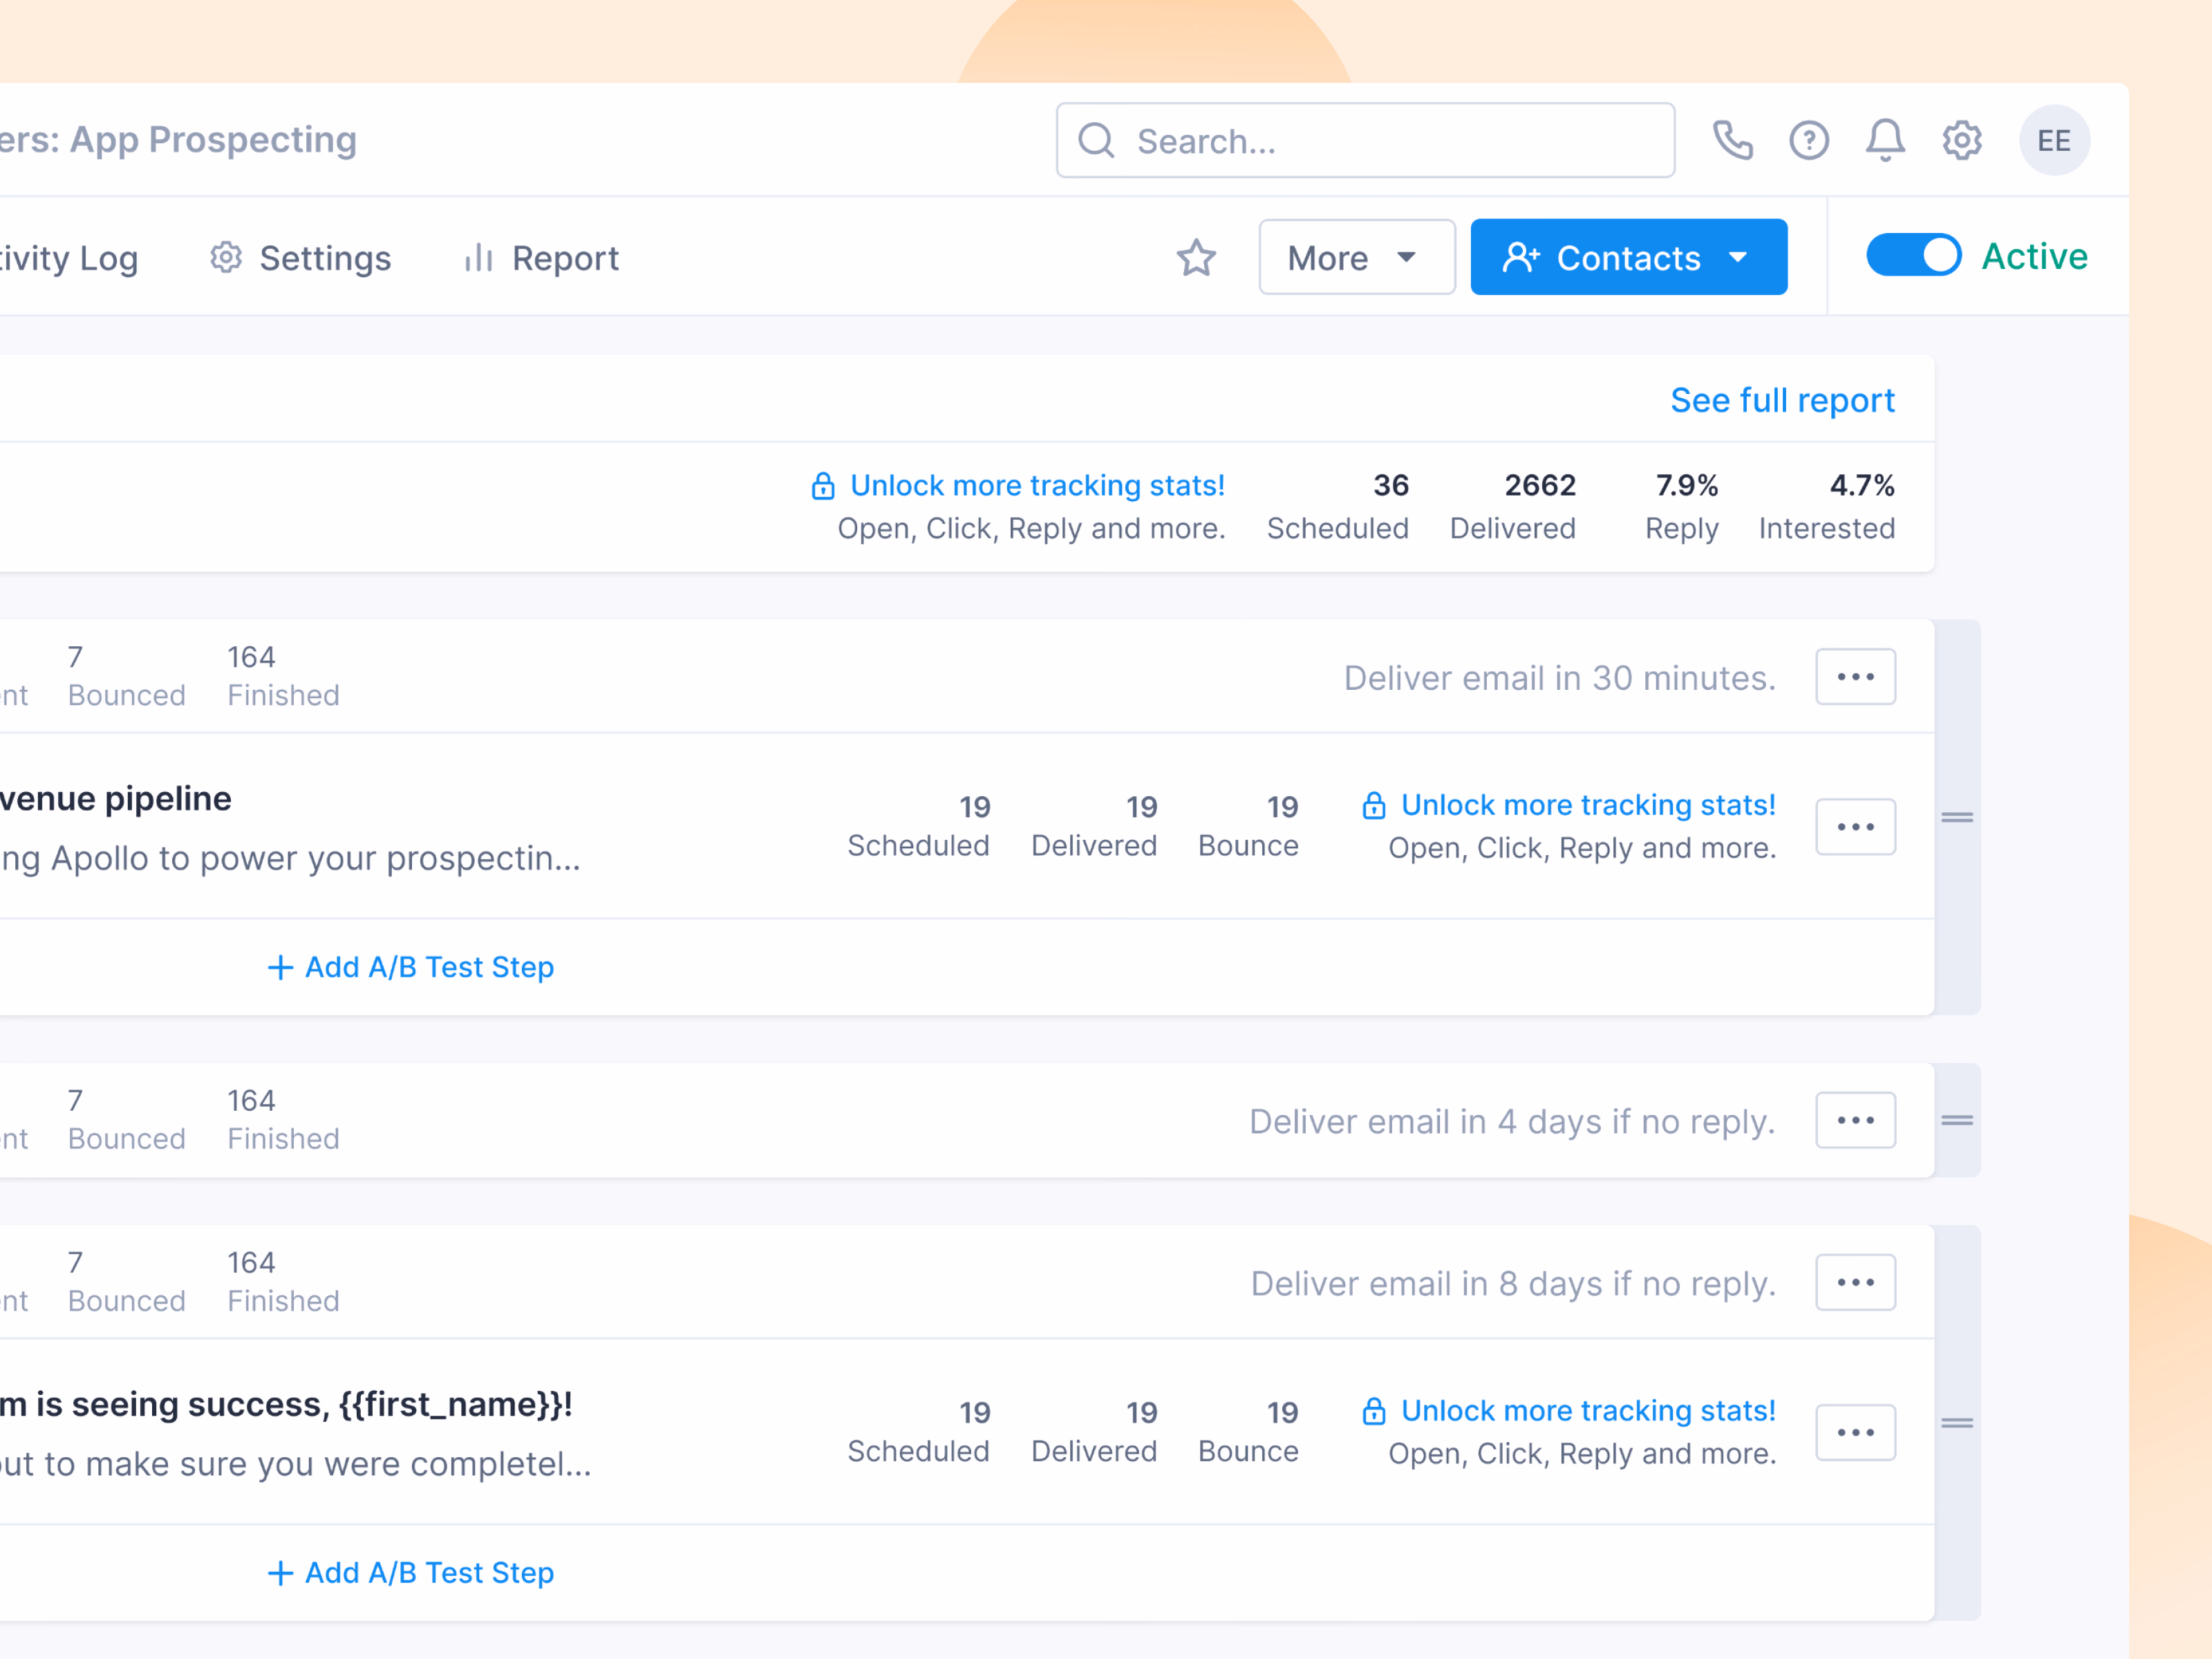This screenshot has width=2212, height=1659.
Task: Expand the More dropdown
Action: 1356,258
